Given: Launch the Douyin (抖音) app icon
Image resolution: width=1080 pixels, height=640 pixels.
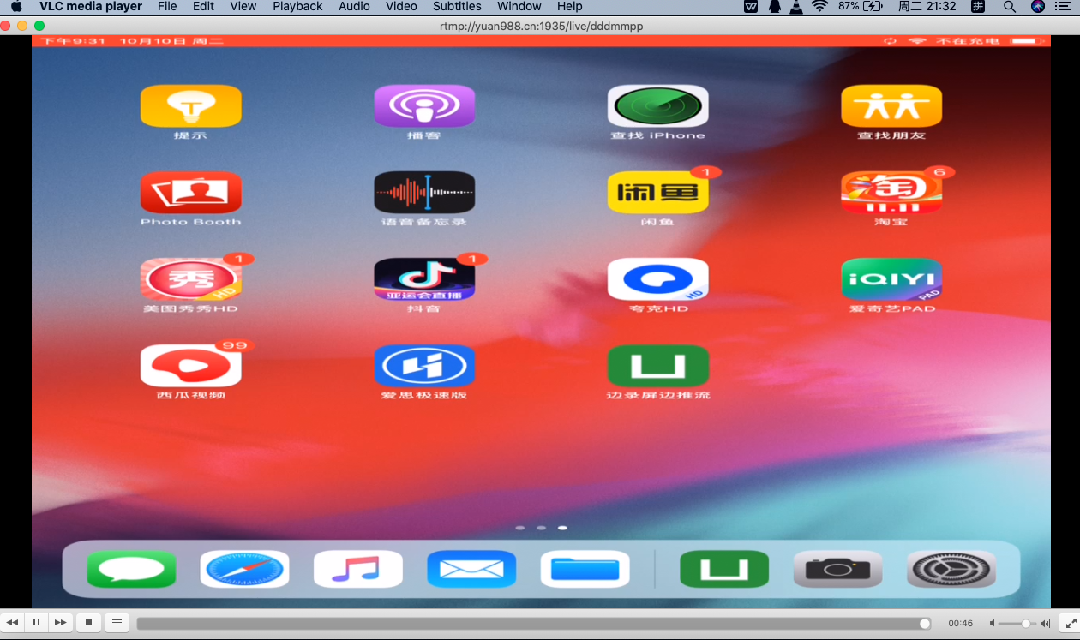Looking at the screenshot, I should (x=424, y=279).
